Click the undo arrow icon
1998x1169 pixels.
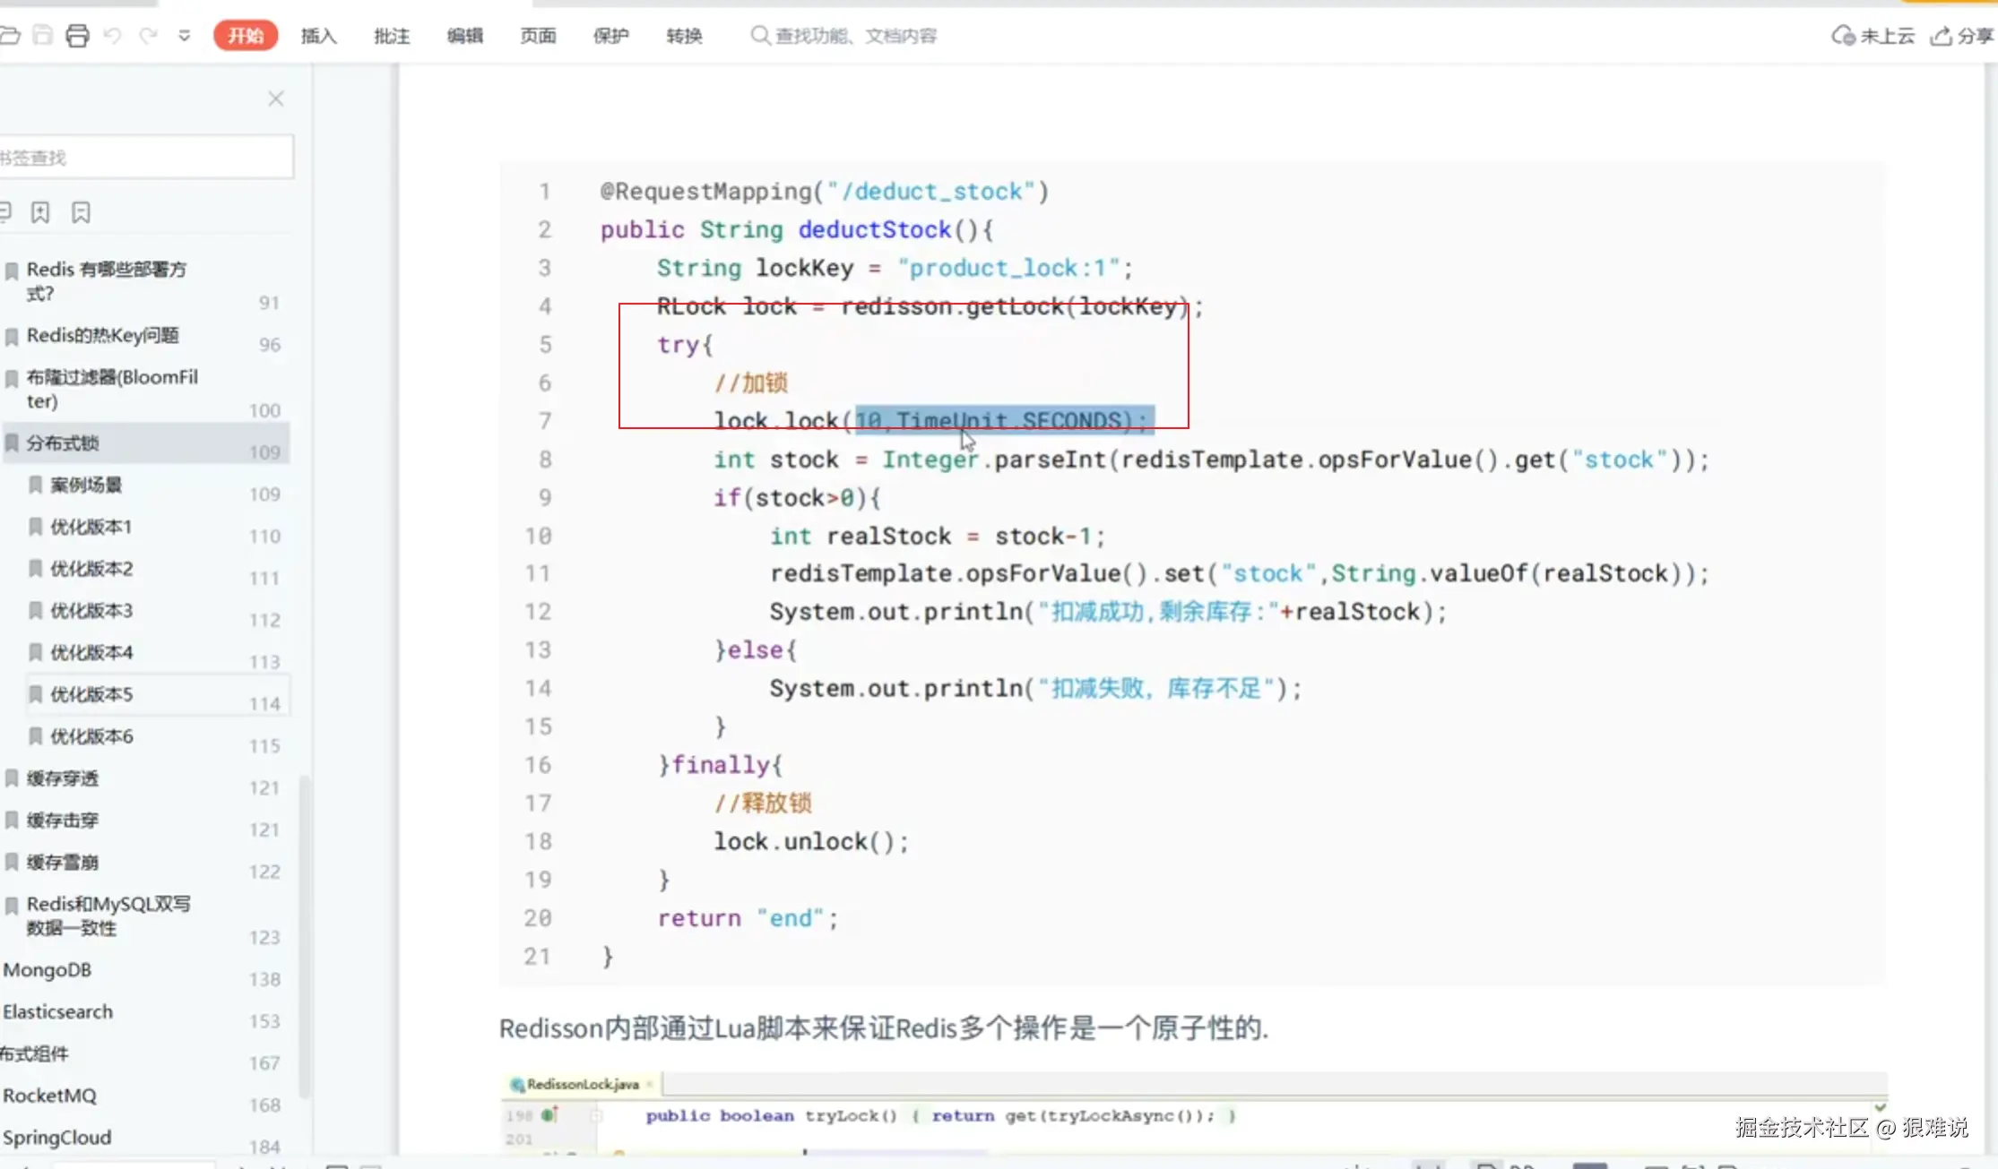(112, 36)
